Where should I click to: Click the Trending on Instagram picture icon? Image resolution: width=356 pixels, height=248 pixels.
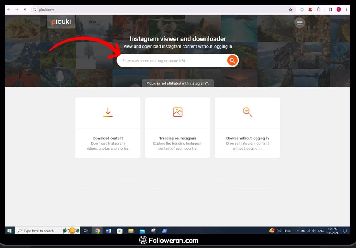click(178, 112)
